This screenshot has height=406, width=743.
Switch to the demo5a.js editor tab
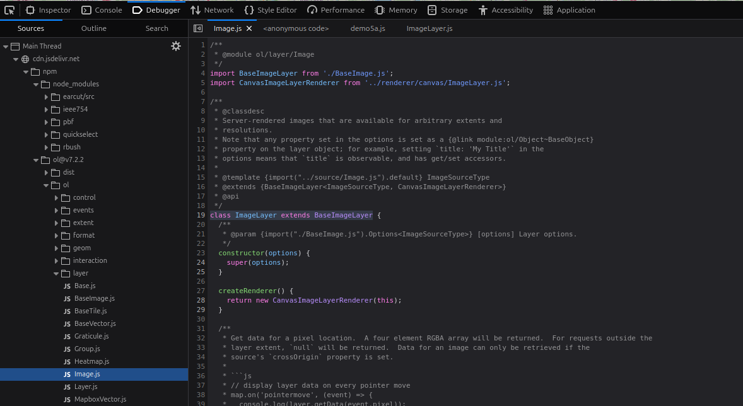368,28
